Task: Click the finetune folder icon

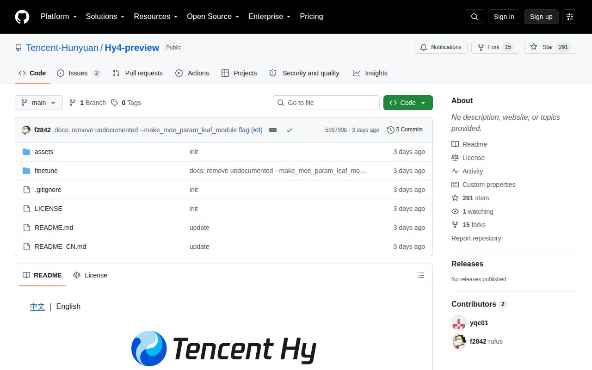Action: pos(26,171)
